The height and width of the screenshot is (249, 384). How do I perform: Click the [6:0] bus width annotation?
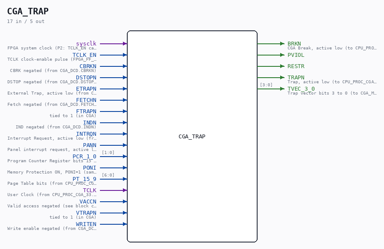click(x=108, y=175)
